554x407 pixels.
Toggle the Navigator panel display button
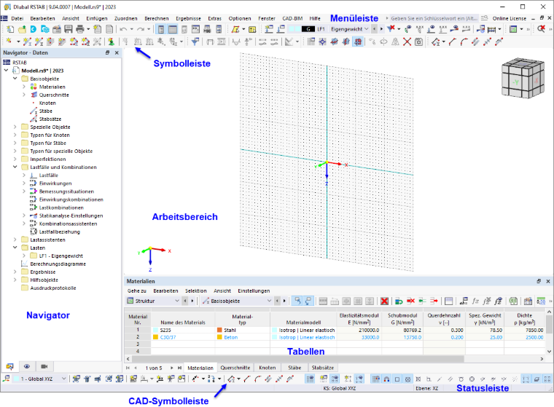pyautogui.click(x=161, y=29)
